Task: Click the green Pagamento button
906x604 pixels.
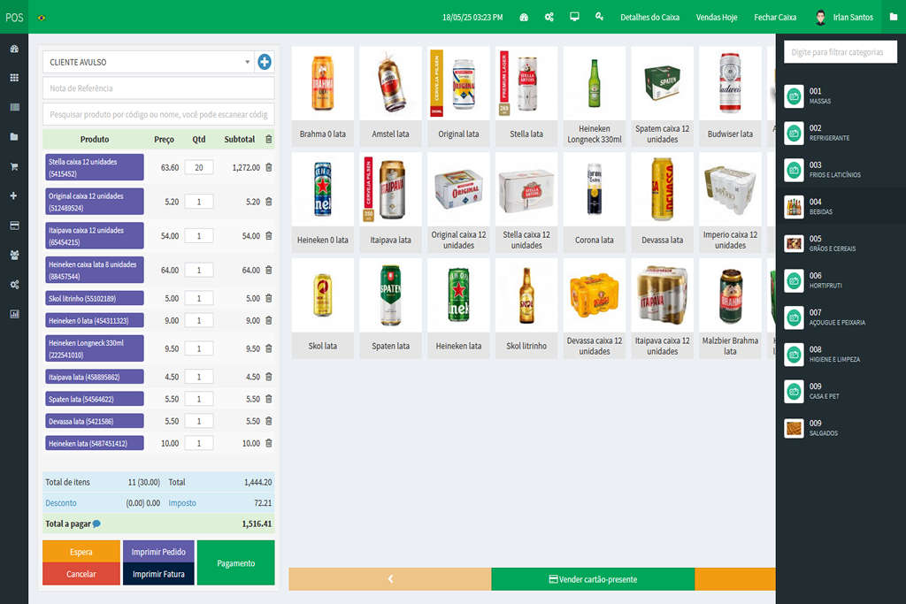Action: (x=235, y=563)
